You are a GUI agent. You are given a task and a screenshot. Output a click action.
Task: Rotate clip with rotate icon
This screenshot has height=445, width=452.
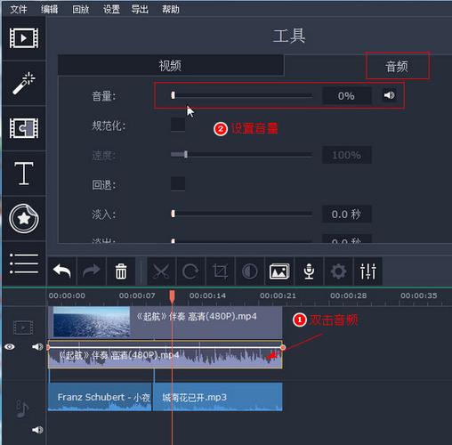190,271
